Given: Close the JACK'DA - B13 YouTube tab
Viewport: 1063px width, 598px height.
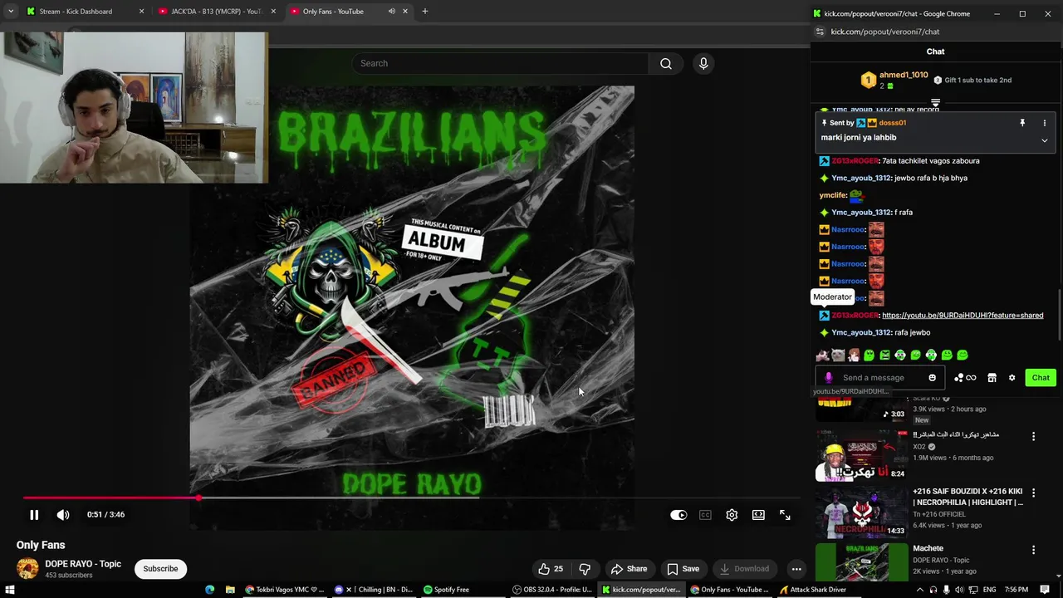Looking at the screenshot, I should [x=273, y=12].
